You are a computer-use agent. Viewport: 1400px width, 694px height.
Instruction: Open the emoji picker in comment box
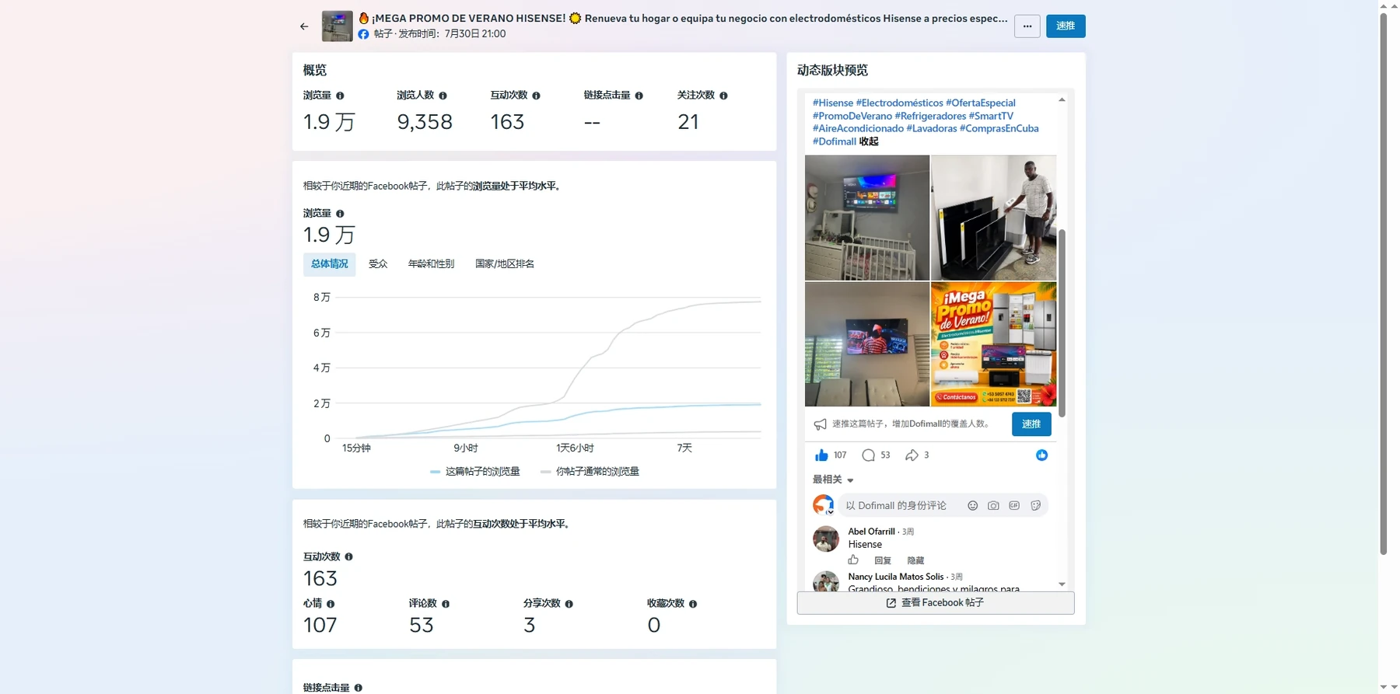tap(972, 506)
